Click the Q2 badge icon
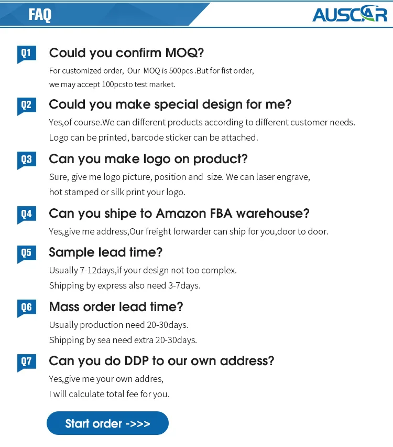Screen dimensions: 393x447 [x=26, y=105]
